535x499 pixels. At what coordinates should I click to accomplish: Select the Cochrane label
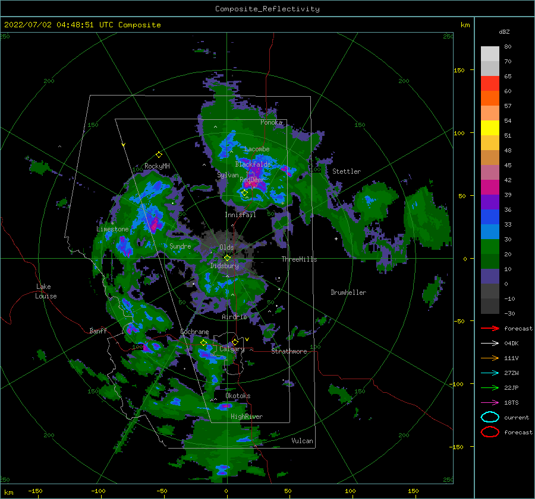click(194, 332)
